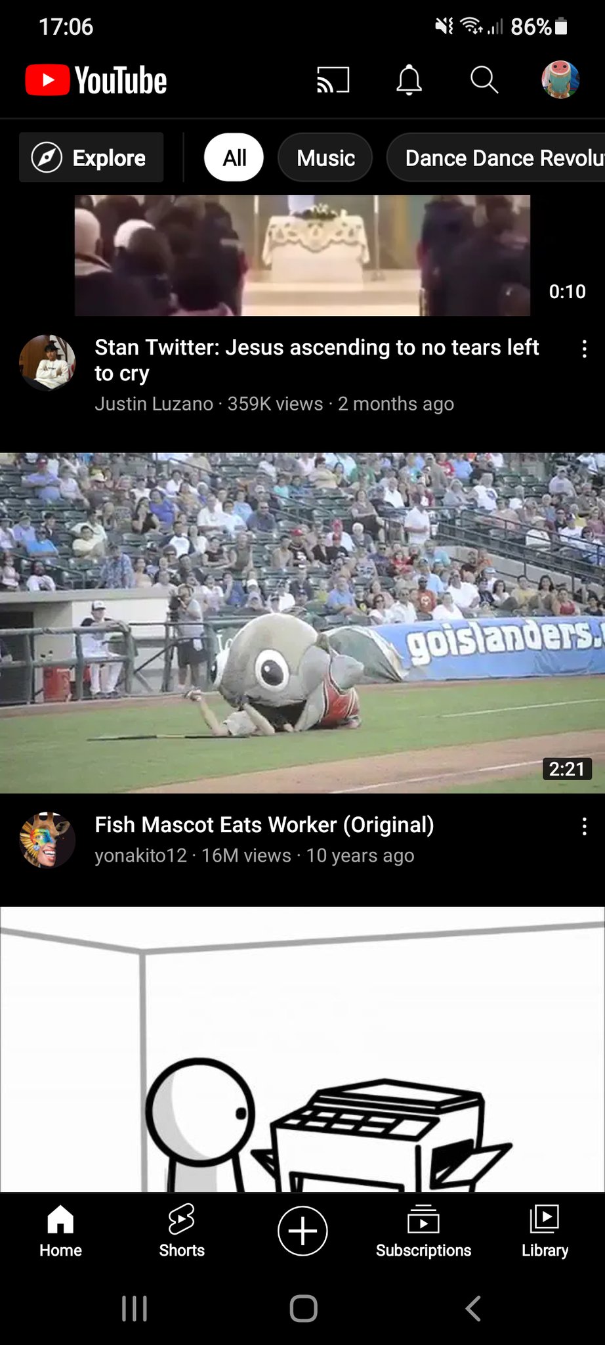Open Subscriptions in bottom navigation
This screenshot has width=605, height=1345.
pos(423,1231)
